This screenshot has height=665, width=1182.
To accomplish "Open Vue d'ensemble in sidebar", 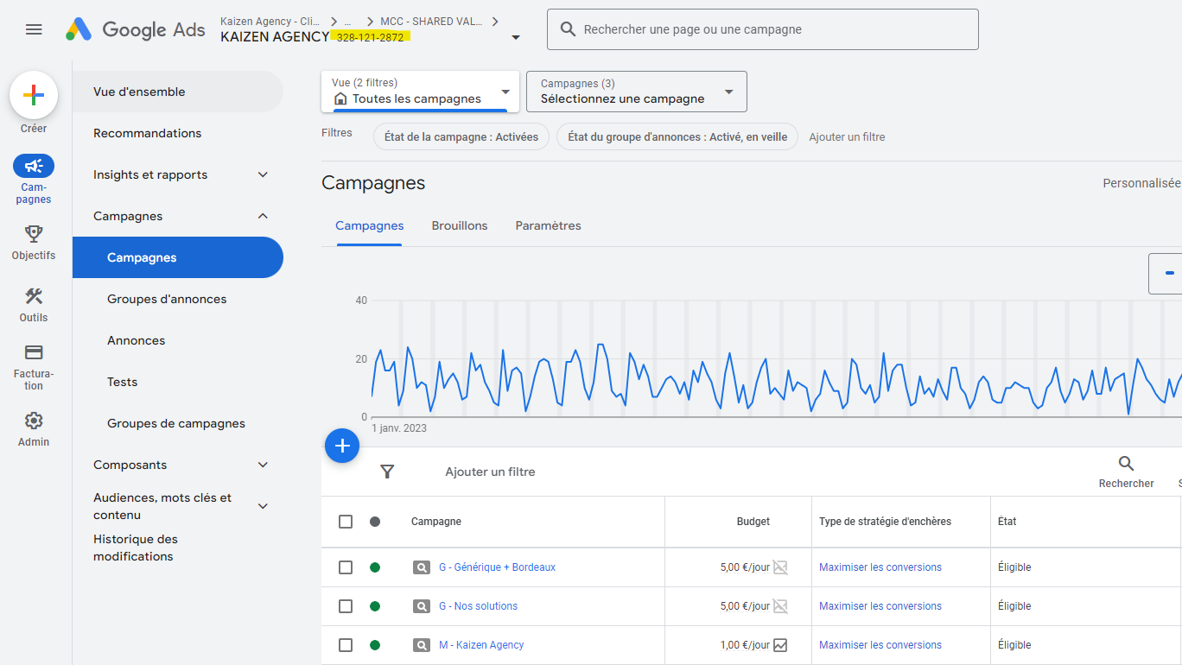I will point(178,92).
